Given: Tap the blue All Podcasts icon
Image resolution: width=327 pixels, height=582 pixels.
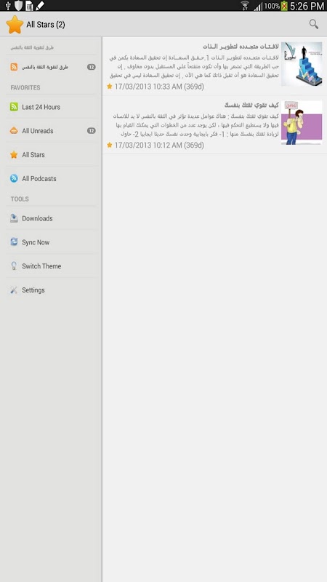Looking at the screenshot, I should pyautogui.click(x=14, y=178).
